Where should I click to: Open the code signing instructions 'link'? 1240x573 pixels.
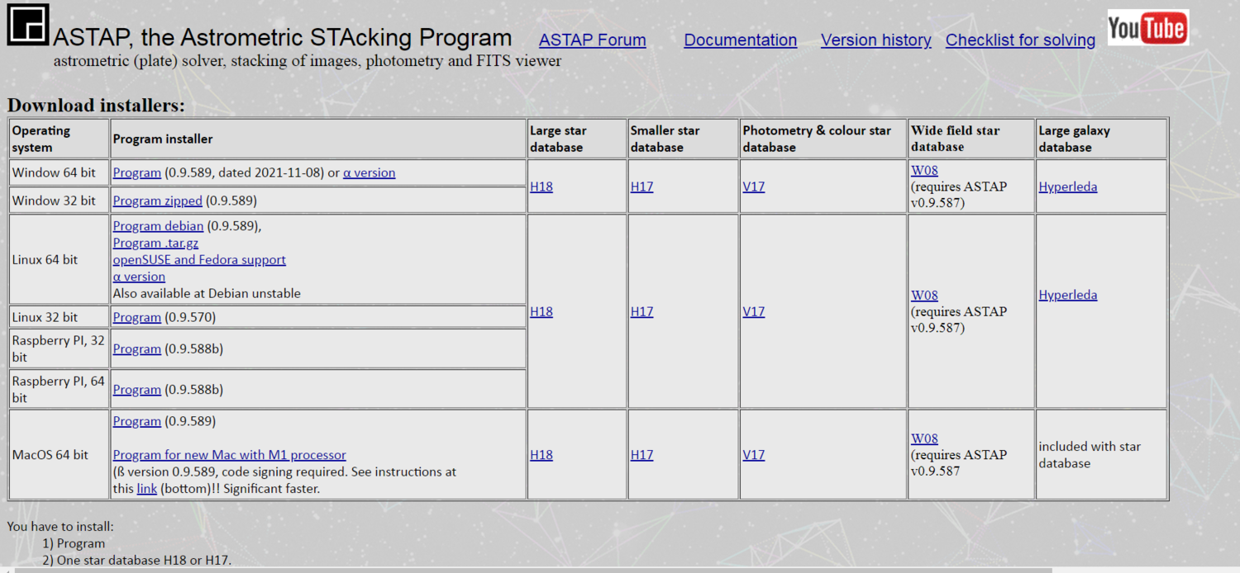(x=146, y=489)
